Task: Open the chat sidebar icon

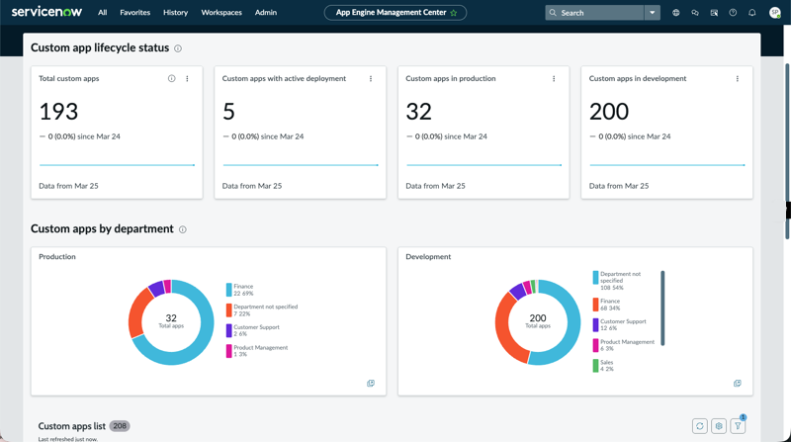Action: pos(695,13)
